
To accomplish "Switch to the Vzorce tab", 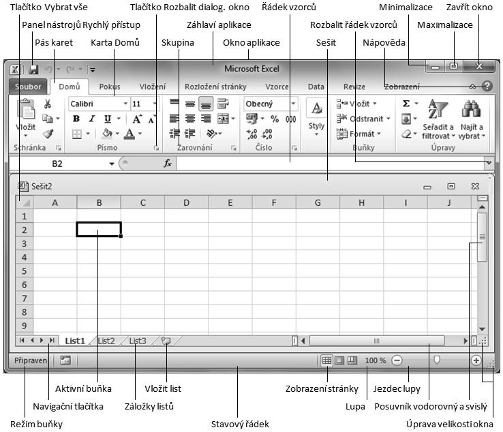I will (x=277, y=87).
